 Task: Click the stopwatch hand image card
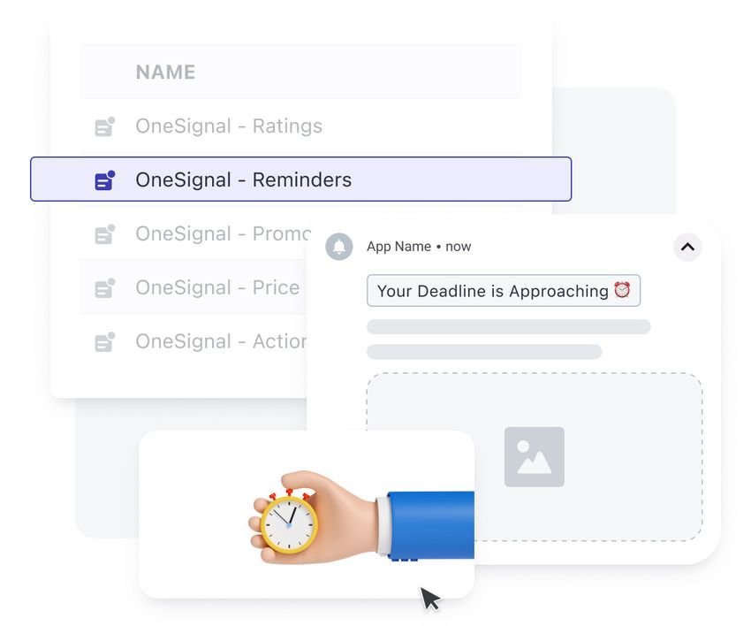[307, 515]
